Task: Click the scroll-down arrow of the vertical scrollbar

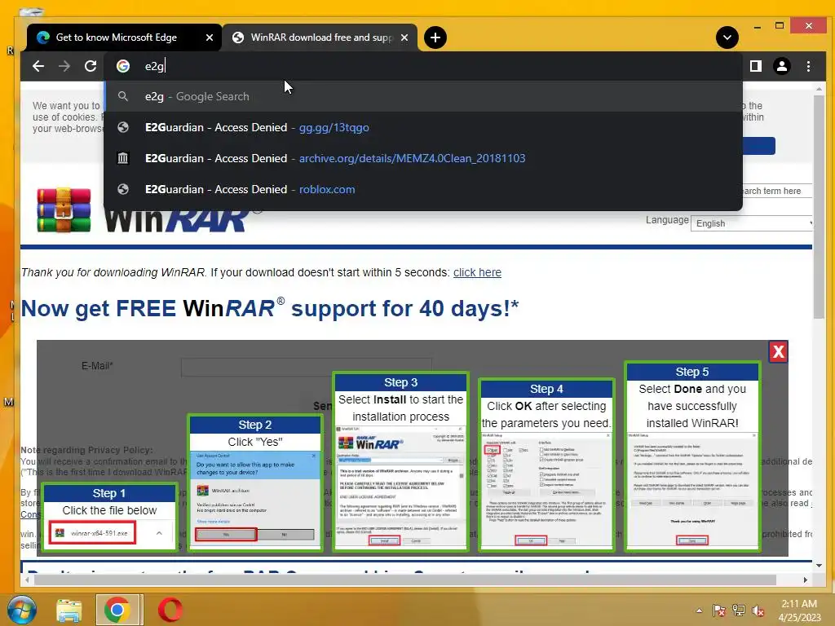Action: tap(819, 566)
